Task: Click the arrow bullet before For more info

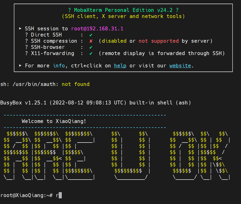Action: click(x=21, y=66)
